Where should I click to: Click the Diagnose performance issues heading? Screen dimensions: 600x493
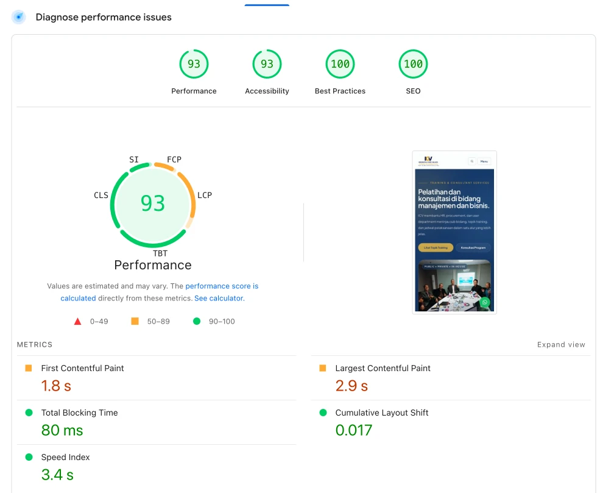103,17
